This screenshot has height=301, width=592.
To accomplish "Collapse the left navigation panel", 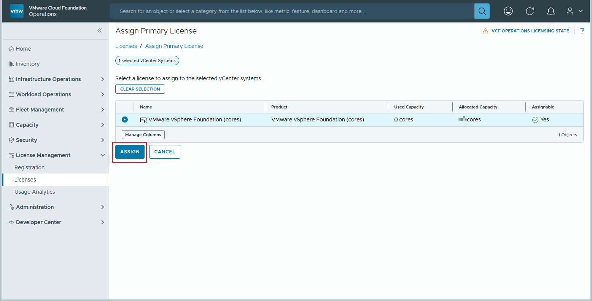I will tap(99, 30).
